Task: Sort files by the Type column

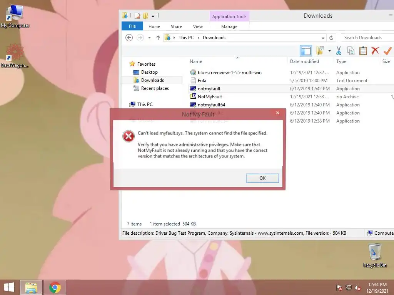Action: click(341, 61)
